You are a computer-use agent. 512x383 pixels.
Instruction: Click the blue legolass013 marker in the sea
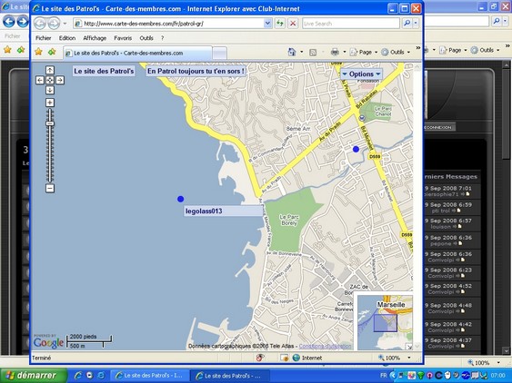click(x=181, y=199)
